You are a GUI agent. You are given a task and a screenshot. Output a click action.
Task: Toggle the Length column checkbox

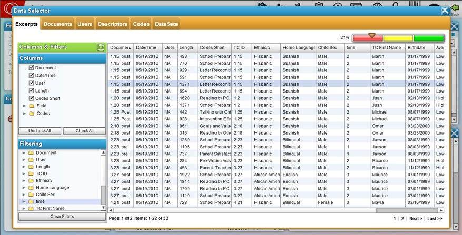click(x=31, y=90)
